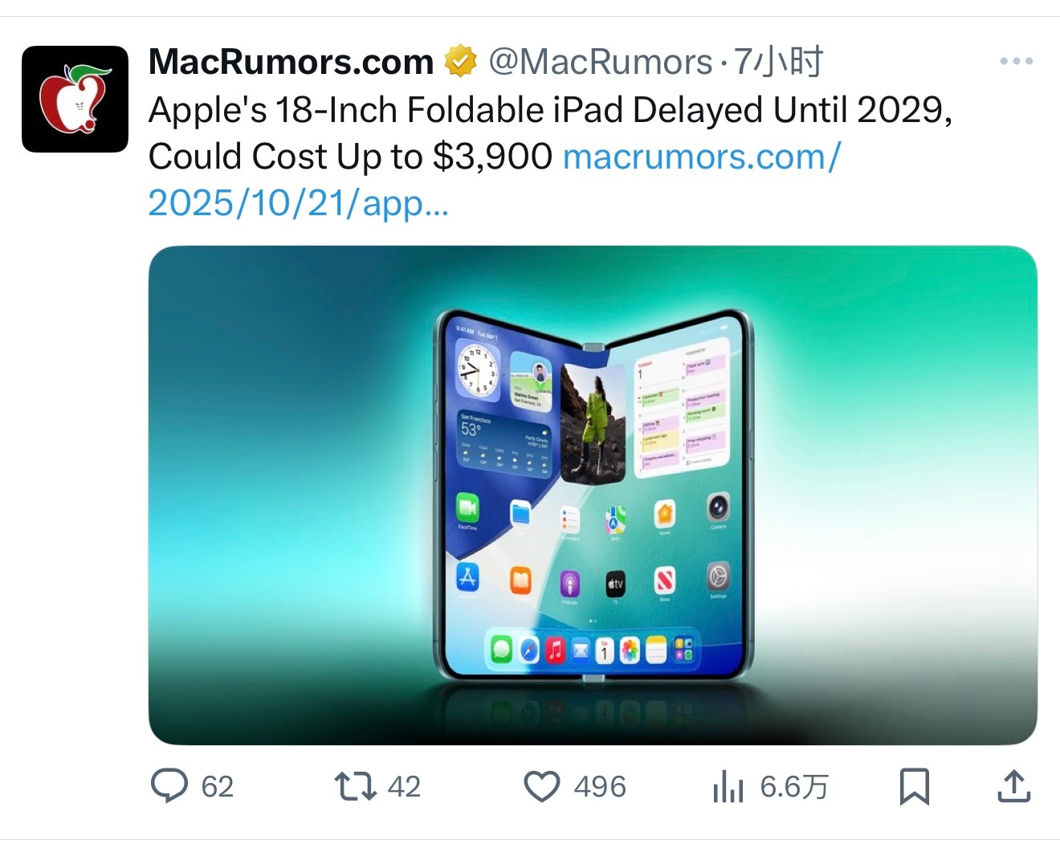Image resolution: width=1060 pixels, height=856 pixels.
Task: Bookmark this MacRumors tweet
Action: pos(915,786)
